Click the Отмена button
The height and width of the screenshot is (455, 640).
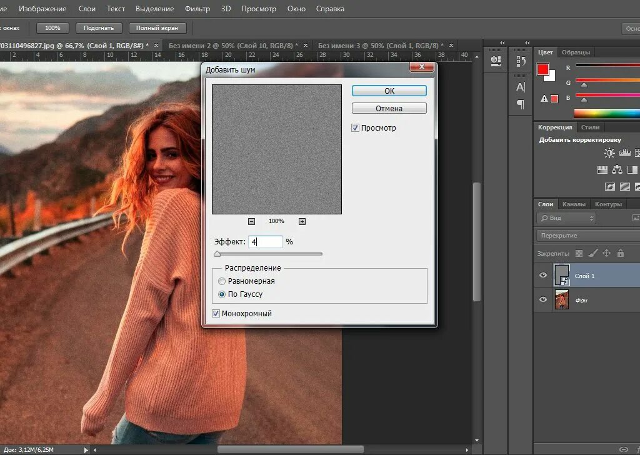point(389,109)
